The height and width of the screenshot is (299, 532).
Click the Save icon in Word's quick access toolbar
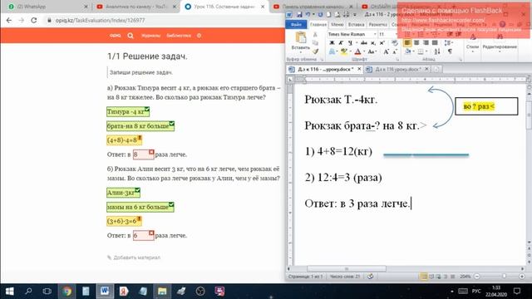click(299, 15)
